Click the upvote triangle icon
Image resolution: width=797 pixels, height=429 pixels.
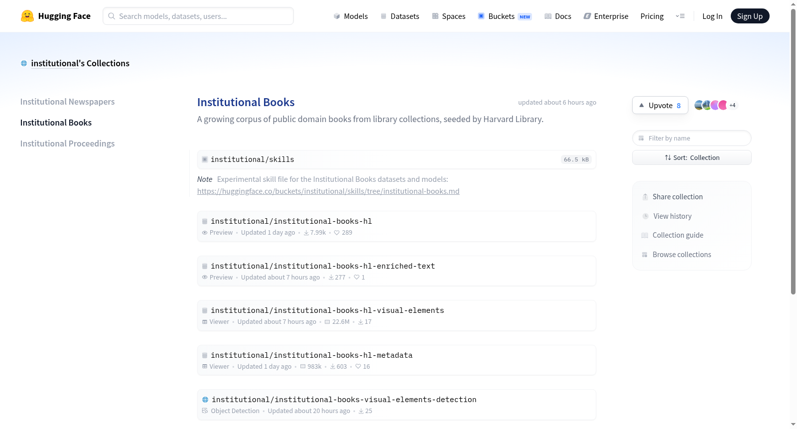pos(642,105)
